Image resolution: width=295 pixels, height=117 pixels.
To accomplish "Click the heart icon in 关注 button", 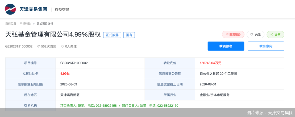I will coord(252,35).
